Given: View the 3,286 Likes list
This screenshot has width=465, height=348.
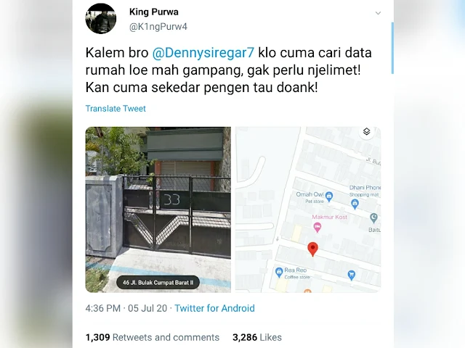Looking at the screenshot, I should click(x=256, y=337).
